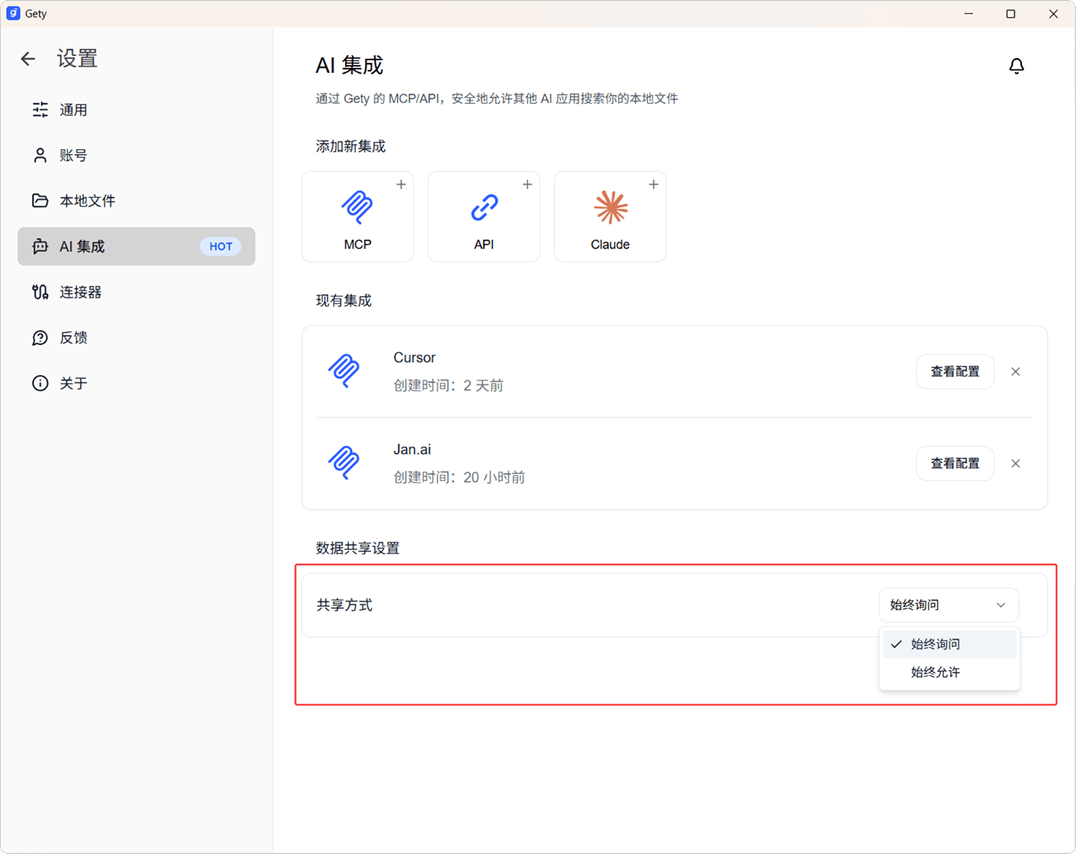The image size is (1076, 854).
Task: Click the Jan.ai integration paperclip icon
Action: click(x=344, y=463)
